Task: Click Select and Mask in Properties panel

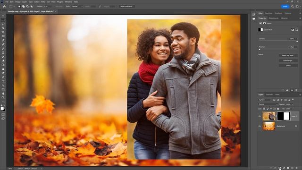Action: tap(288, 56)
